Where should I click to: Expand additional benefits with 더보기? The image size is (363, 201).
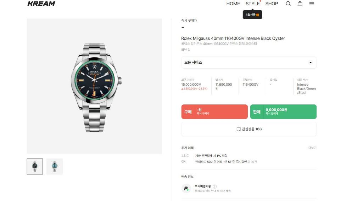[x=312, y=148]
